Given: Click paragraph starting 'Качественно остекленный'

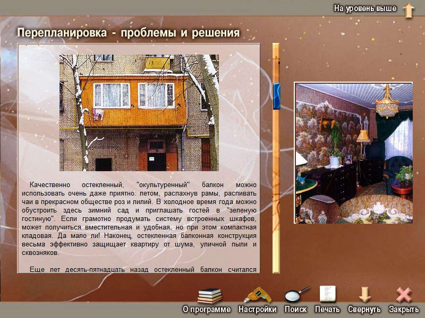Looking at the screenshot, I should point(139,219).
